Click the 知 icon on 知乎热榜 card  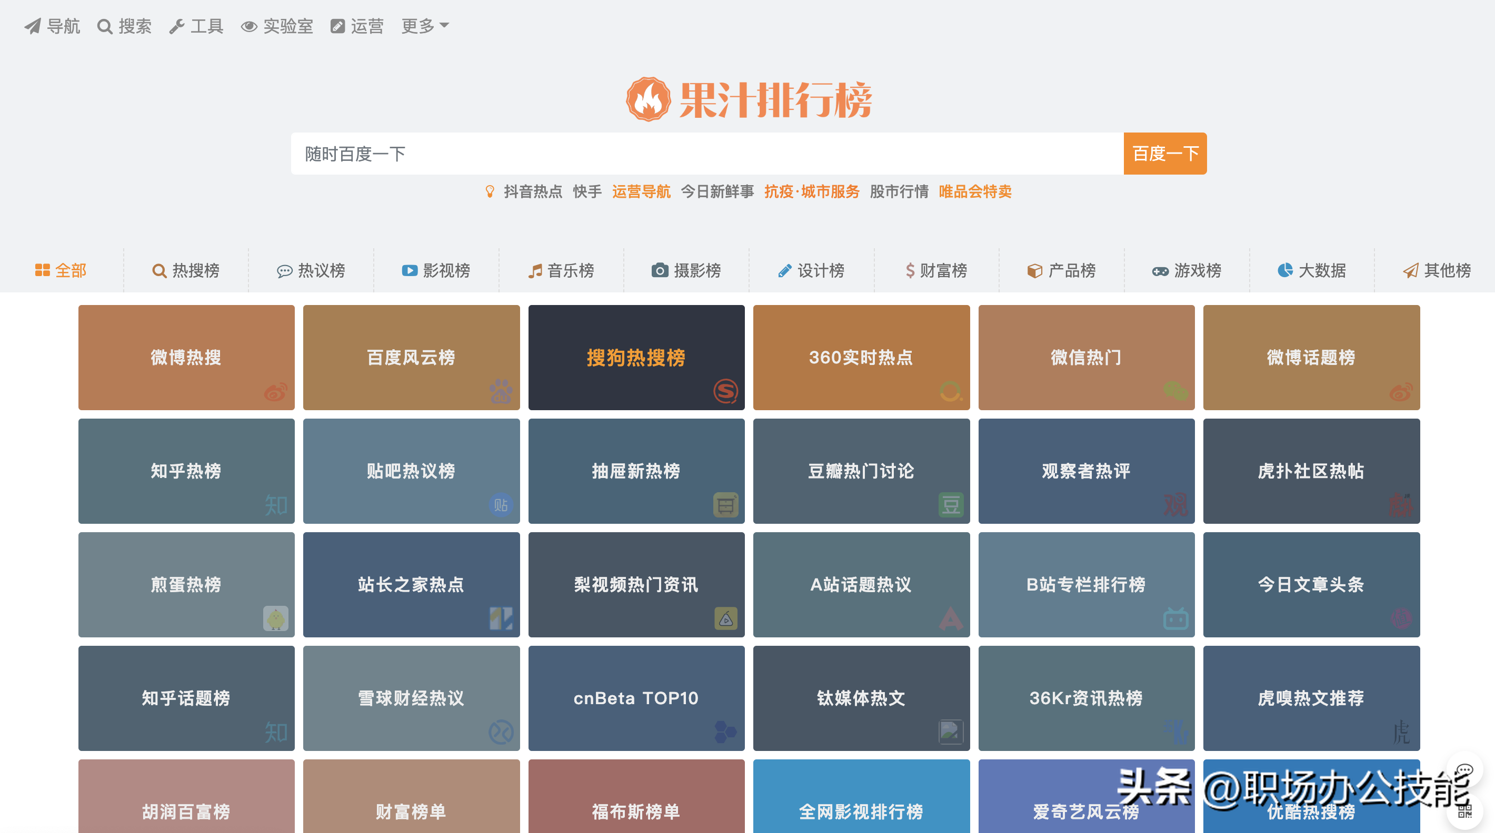click(276, 505)
